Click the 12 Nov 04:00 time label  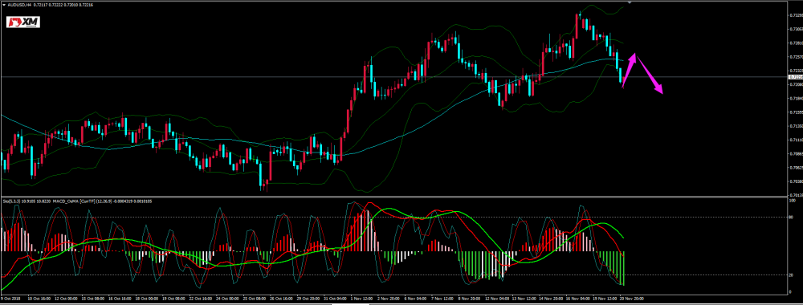(x=497, y=299)
